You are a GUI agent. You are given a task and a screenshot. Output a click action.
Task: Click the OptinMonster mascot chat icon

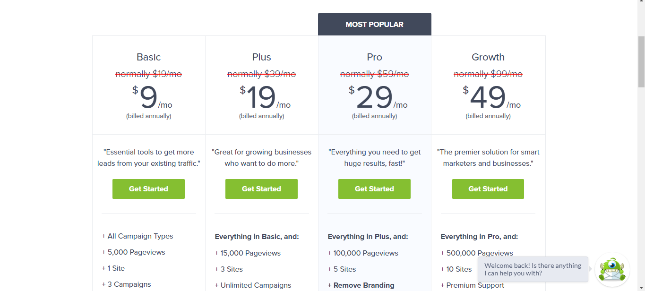pyautogui.click(x=612, y=270)
